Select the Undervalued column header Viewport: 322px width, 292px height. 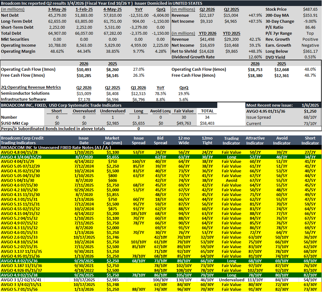pos(113,111)
